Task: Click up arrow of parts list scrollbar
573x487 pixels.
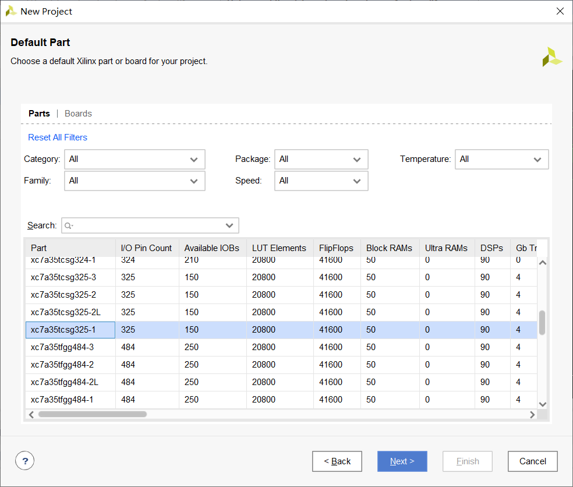Action: coord(543,263)
